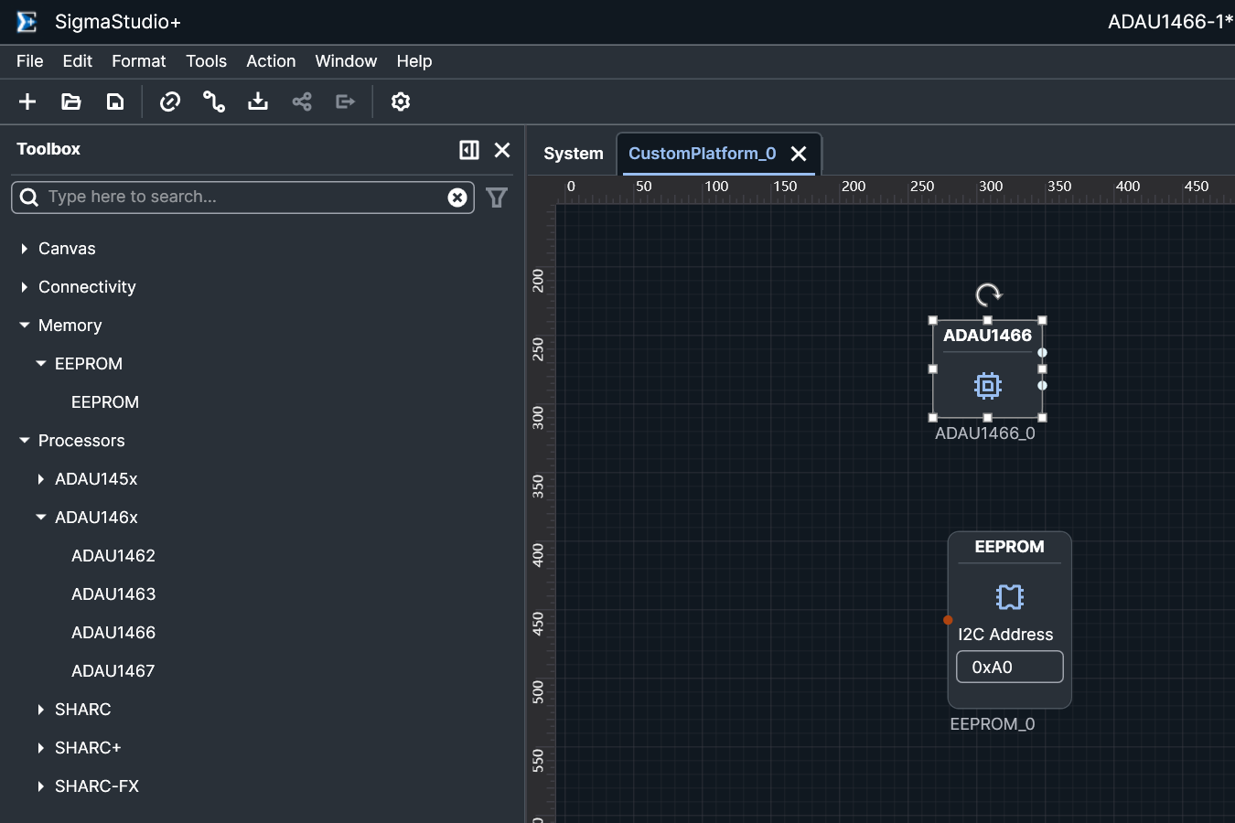The height and width of the screenshot is (823, 1235).
Task: Expand the SHARC-FX group
Action: (41, 786)
